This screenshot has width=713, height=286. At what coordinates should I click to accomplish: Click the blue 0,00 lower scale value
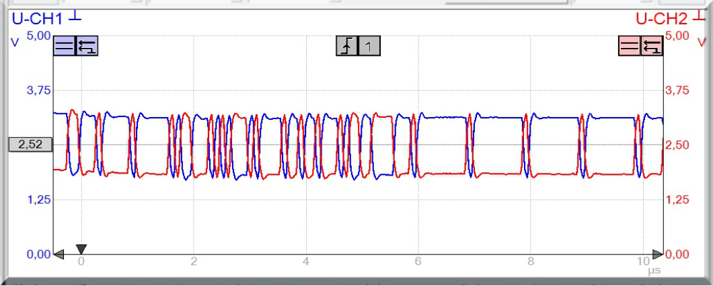pyautogui.click(x=38, y=254)
